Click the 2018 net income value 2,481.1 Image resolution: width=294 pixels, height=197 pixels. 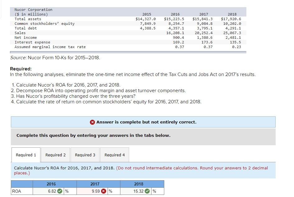tap(233, 38)
